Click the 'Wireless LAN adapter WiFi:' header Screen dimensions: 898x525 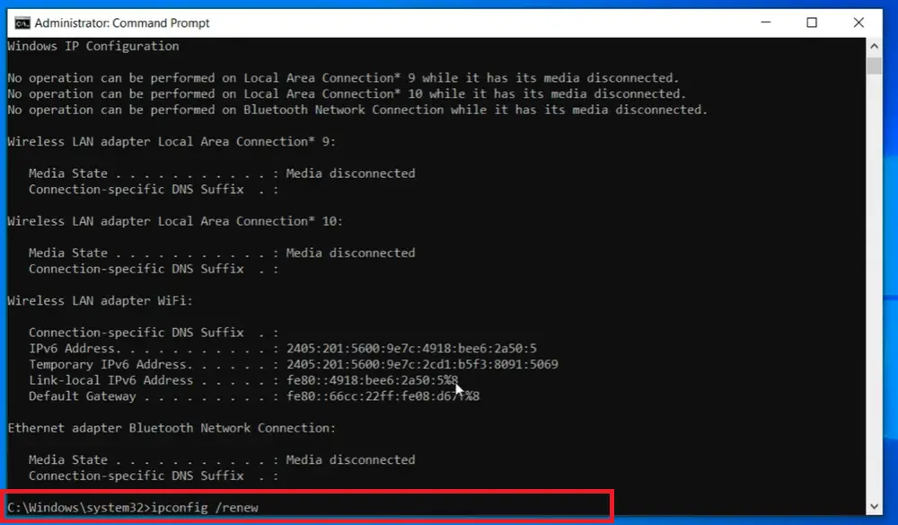(101, 301)
